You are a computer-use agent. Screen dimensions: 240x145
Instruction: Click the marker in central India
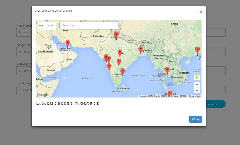(x=120, y=52)
